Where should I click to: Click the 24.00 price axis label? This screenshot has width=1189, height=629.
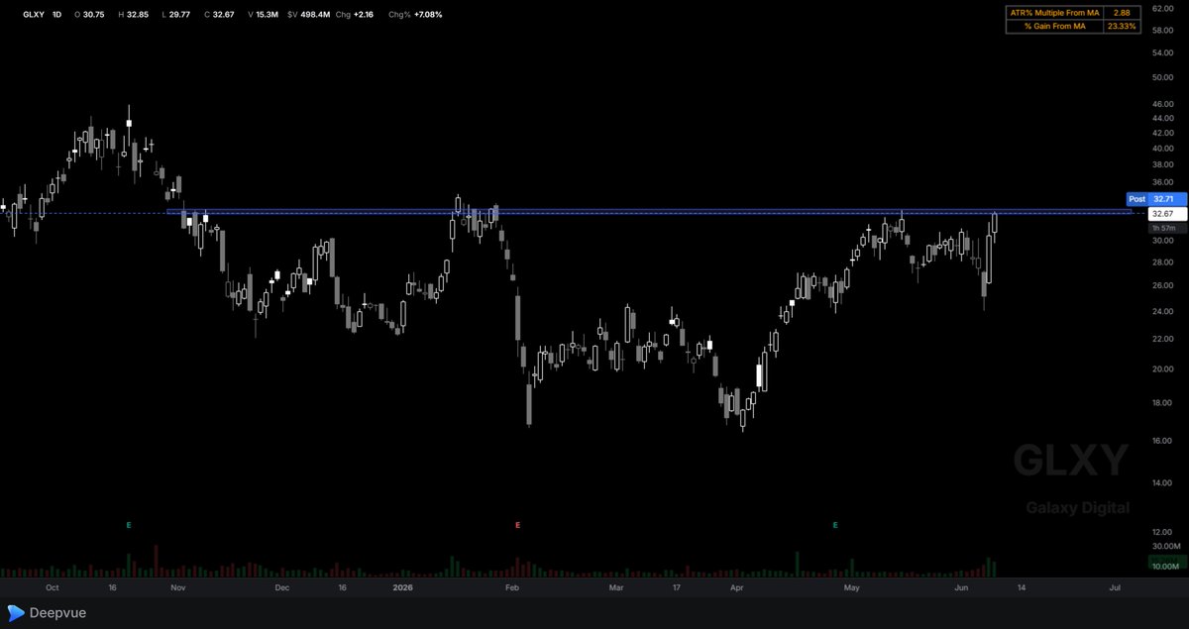[1162, 311]
